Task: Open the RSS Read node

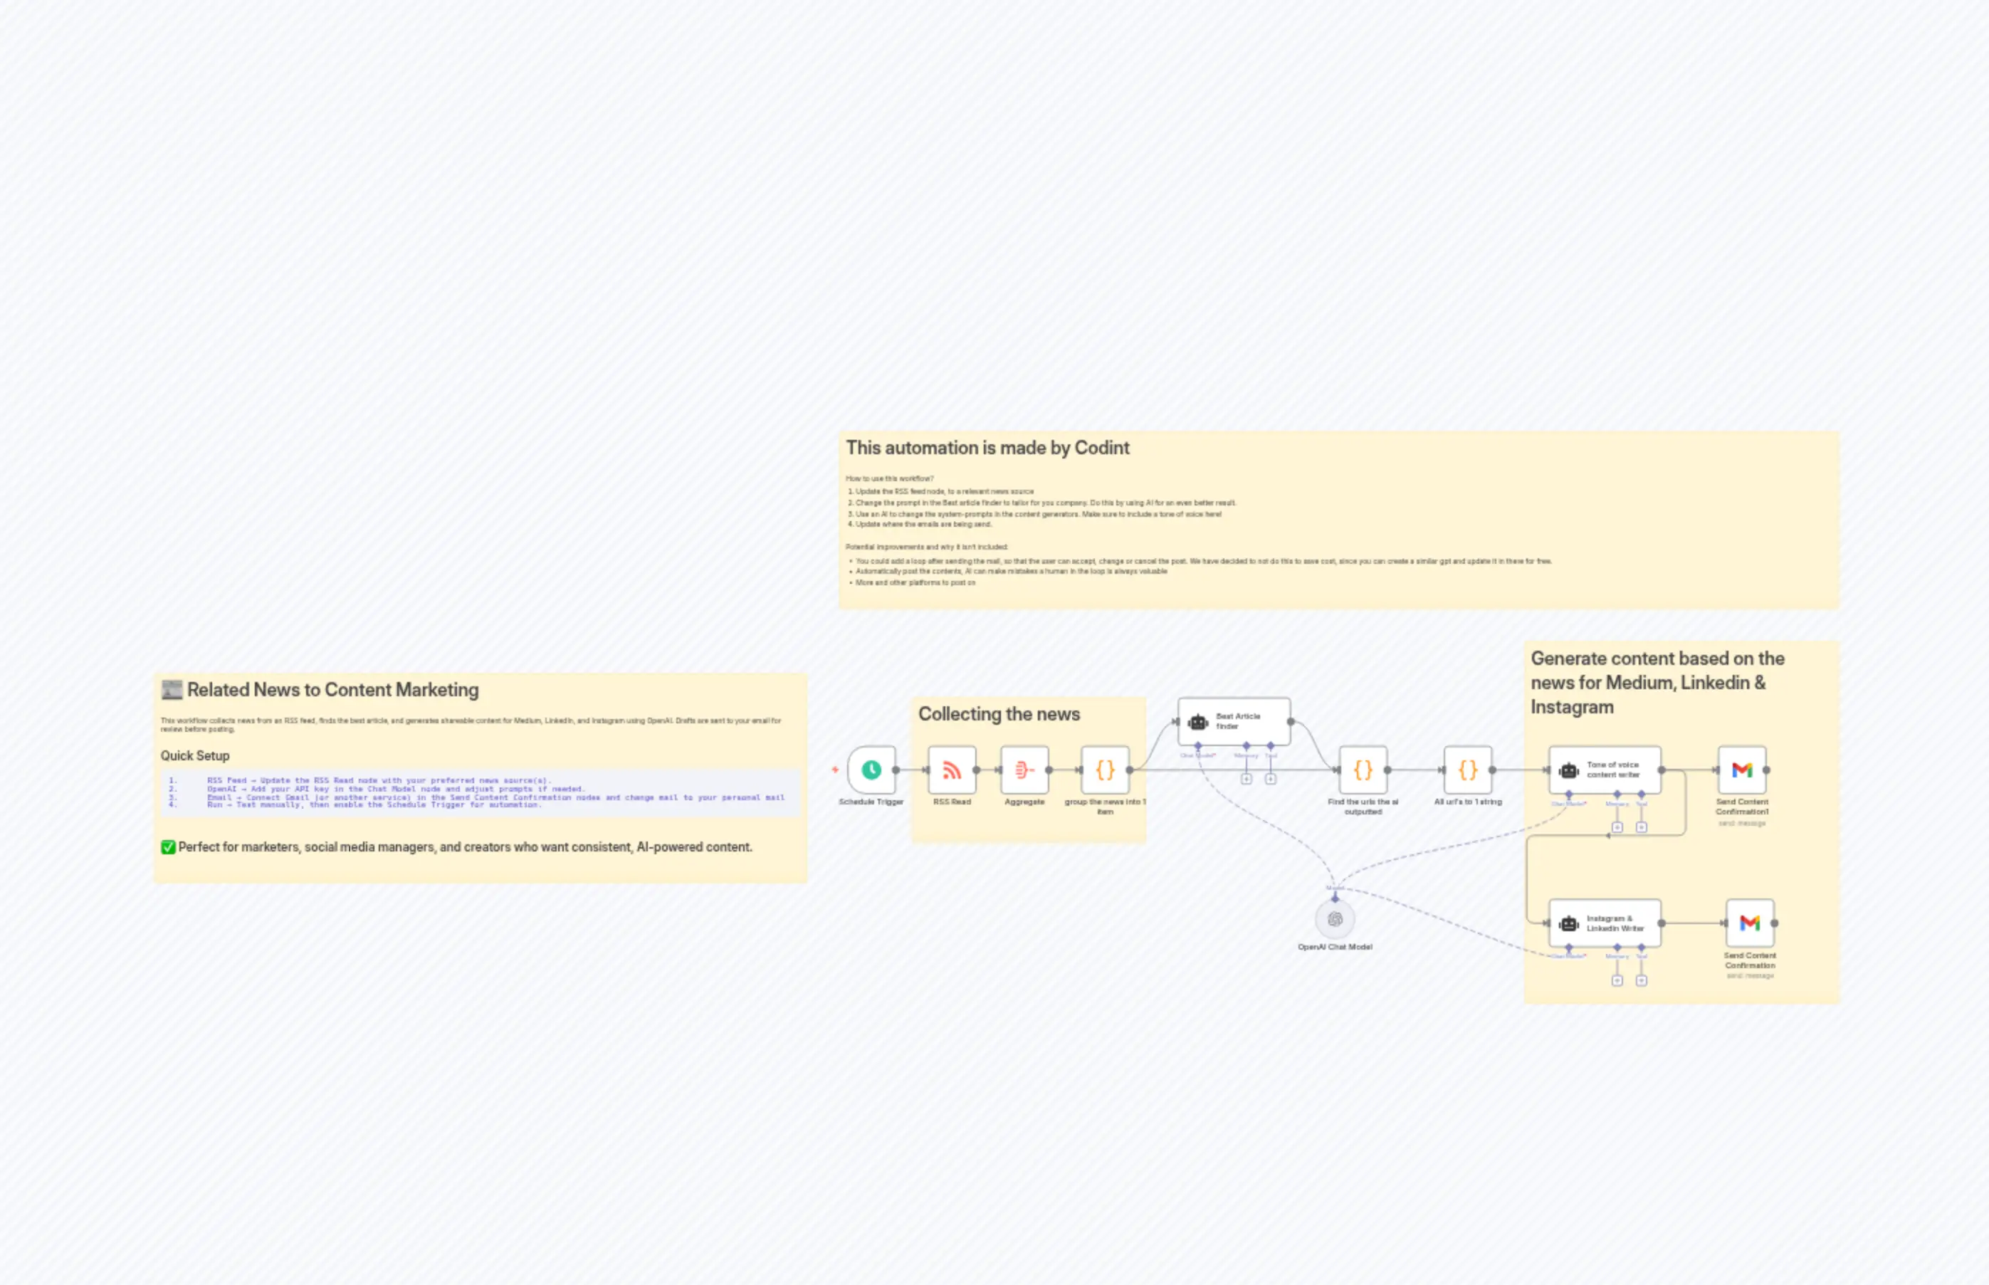Action: click(951, 770)
